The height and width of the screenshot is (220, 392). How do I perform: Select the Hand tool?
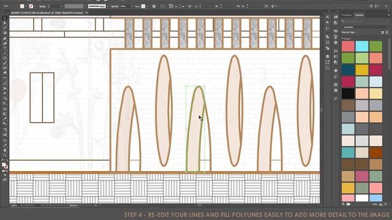(x=5, y=150)
